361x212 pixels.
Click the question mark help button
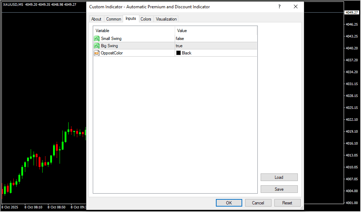tap(279, 7)
